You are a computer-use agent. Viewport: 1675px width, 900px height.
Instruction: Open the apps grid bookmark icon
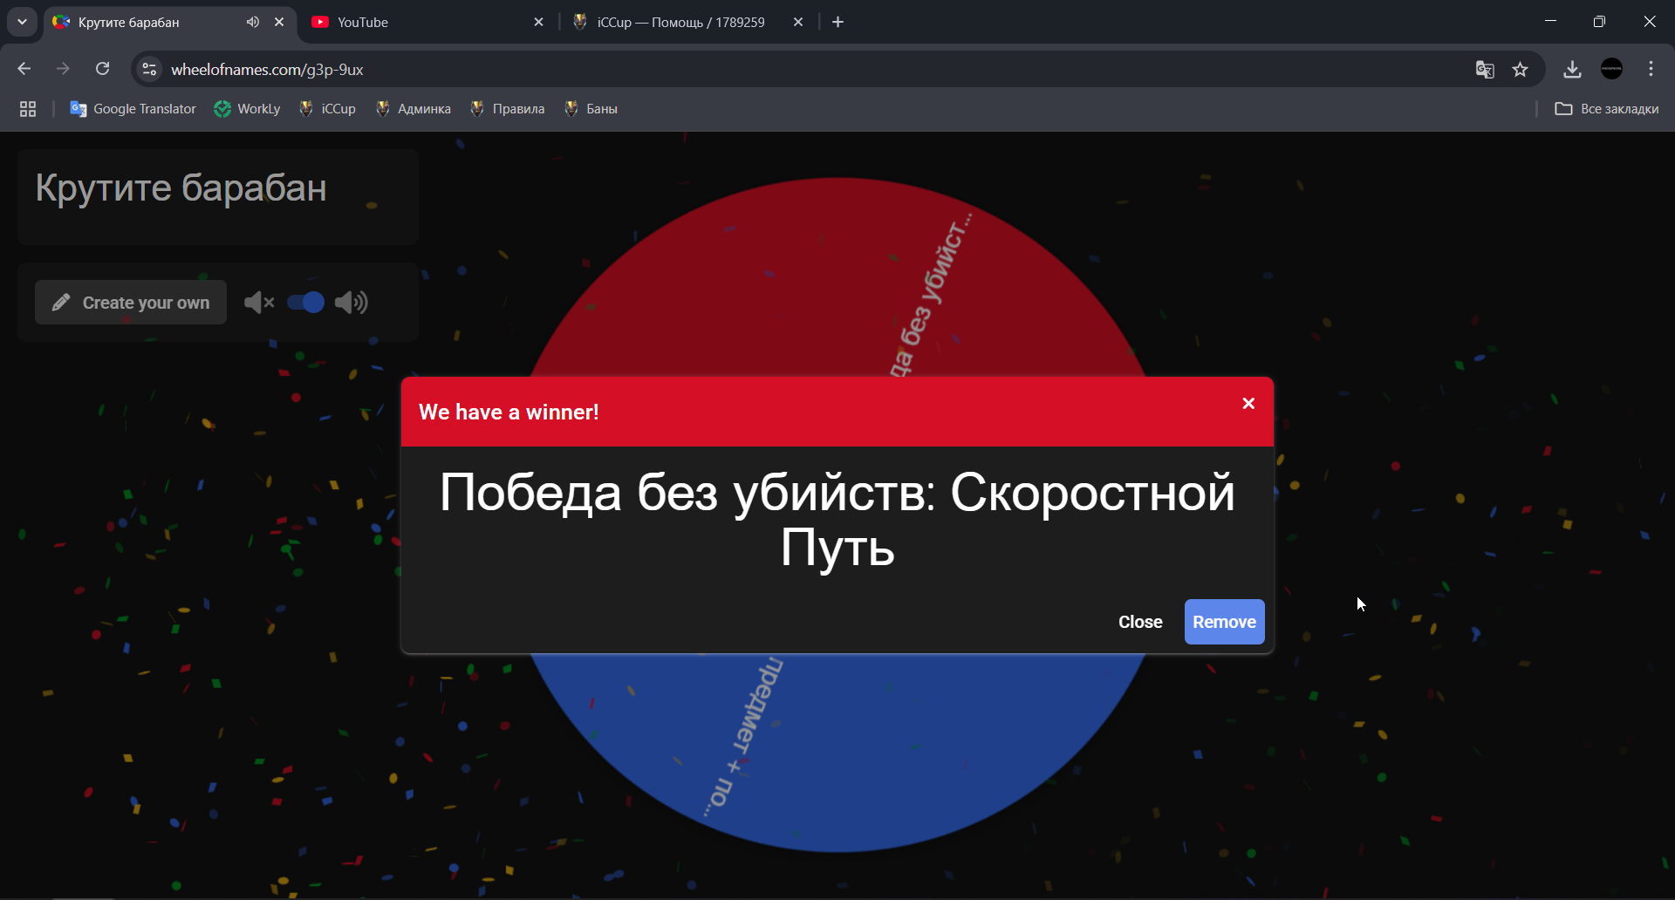point(28,109)
